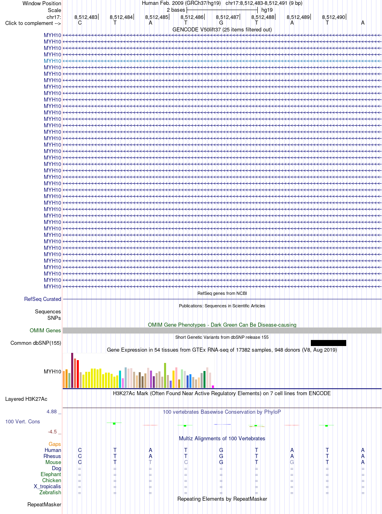The width and height of the screenshot is (382, 514).
Task: Click the 8,512,488 ruler position
Action: tap(263, 17)
